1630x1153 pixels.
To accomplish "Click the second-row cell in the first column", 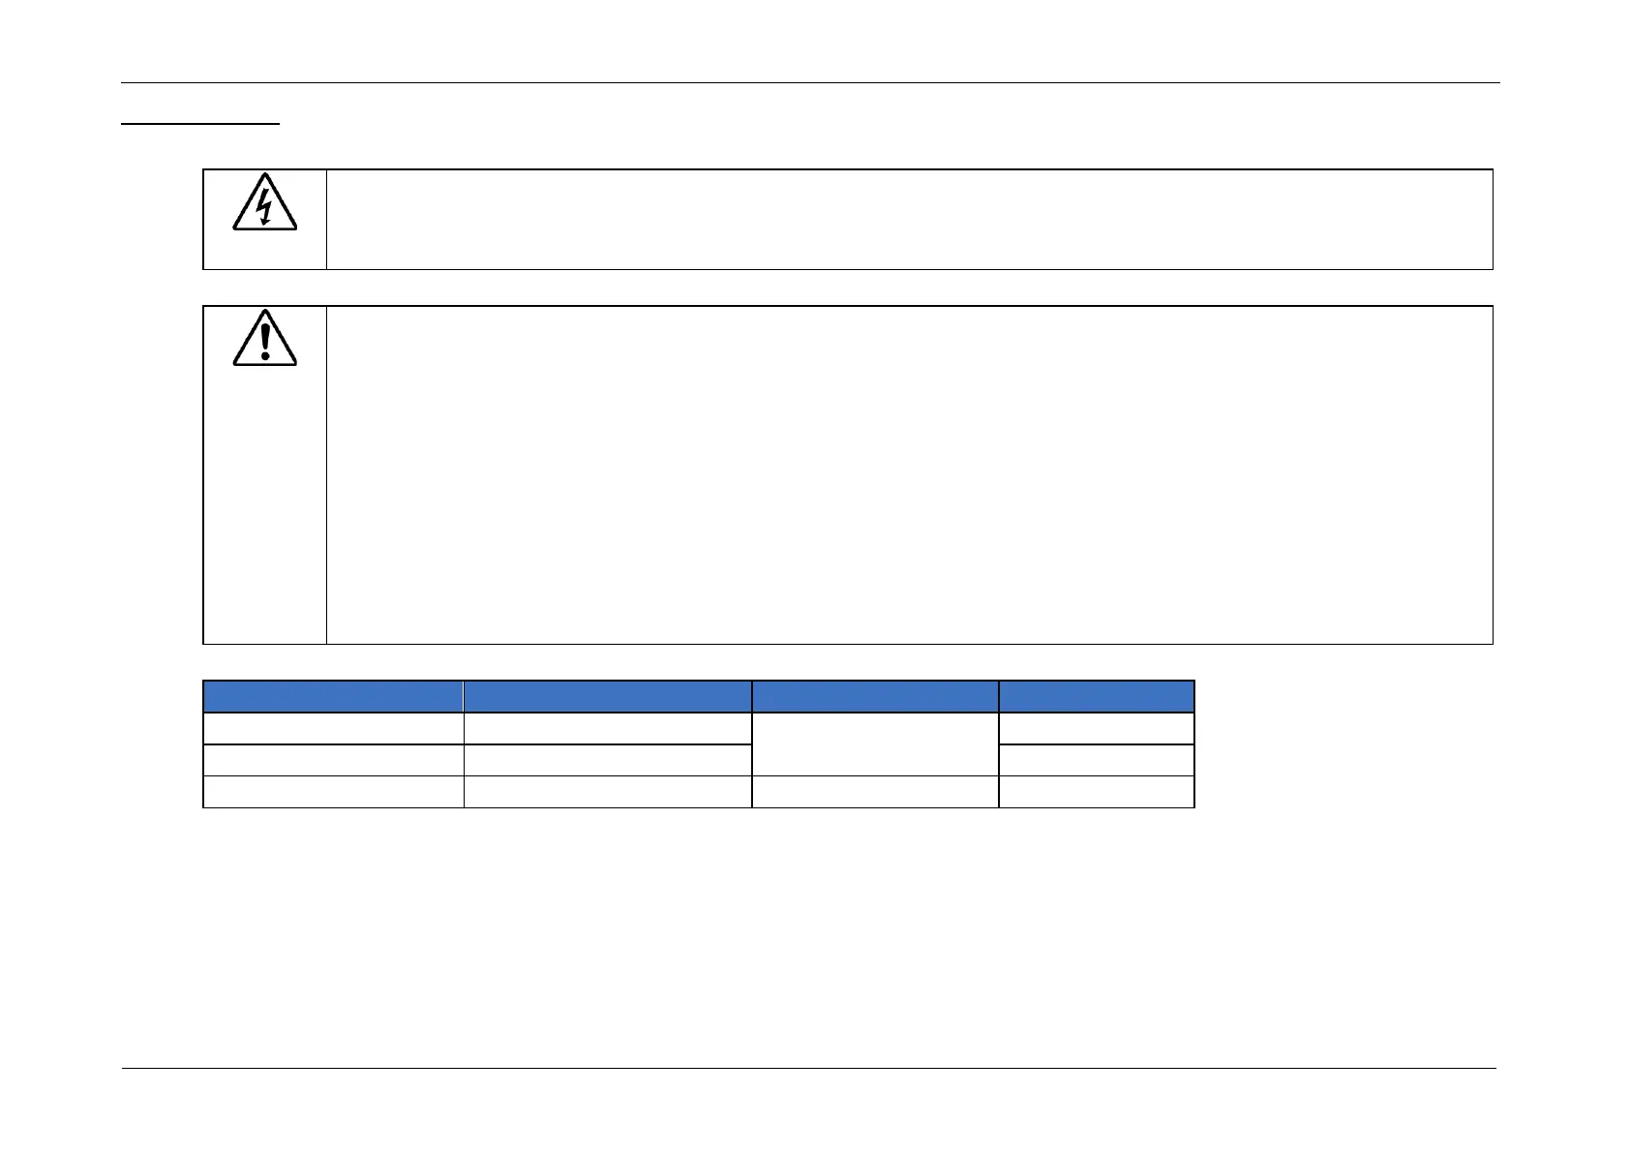I will (333, 760).
